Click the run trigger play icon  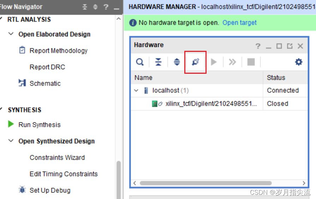pos(214,62)
